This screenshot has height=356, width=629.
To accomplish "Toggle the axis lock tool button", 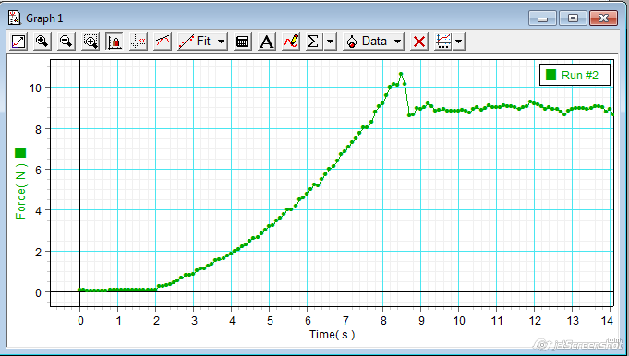I will tap(115, 42).
